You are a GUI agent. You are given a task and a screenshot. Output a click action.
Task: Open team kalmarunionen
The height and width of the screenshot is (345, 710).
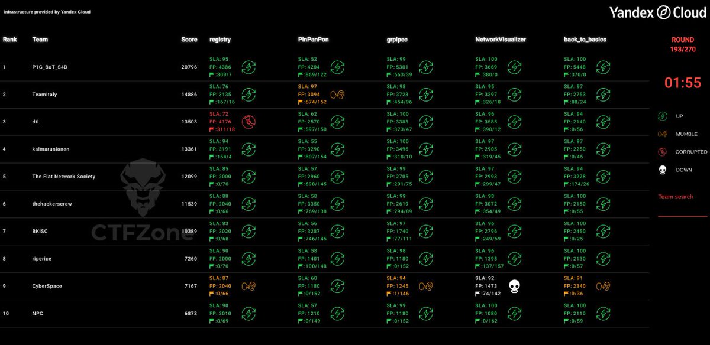(x=51, y=149)
